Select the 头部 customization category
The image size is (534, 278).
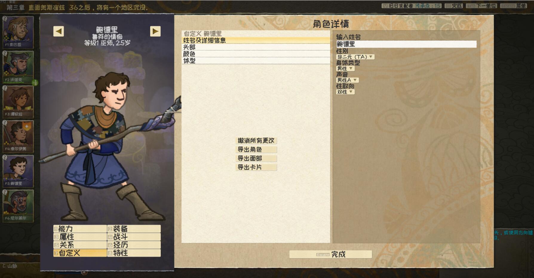point(256,47)
